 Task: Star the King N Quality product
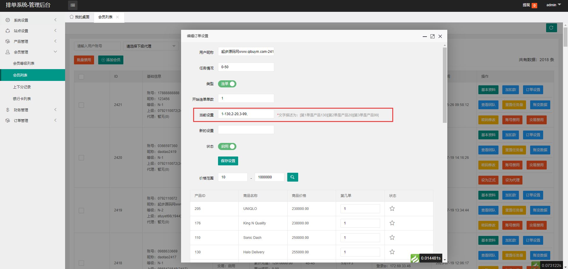[392, 223]
